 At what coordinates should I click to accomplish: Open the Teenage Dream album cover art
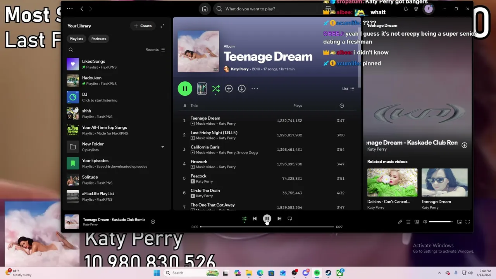pos(198,52)
